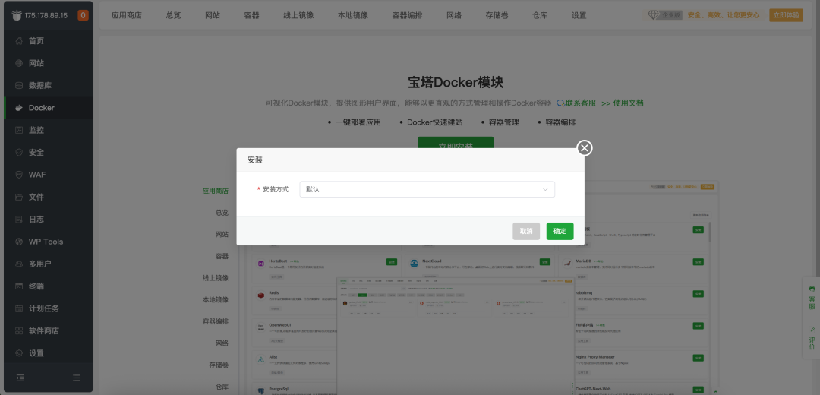The height and width of the screenshot is (395, 820).
Task: Click the terminal icon beside 终端
Action: pyautogui.click(x=19, y=286)
